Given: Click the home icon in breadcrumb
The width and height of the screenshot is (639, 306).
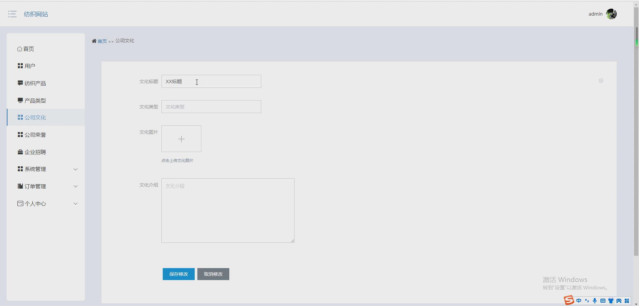Looking at the screenshot, I should (x=94, y=41).
